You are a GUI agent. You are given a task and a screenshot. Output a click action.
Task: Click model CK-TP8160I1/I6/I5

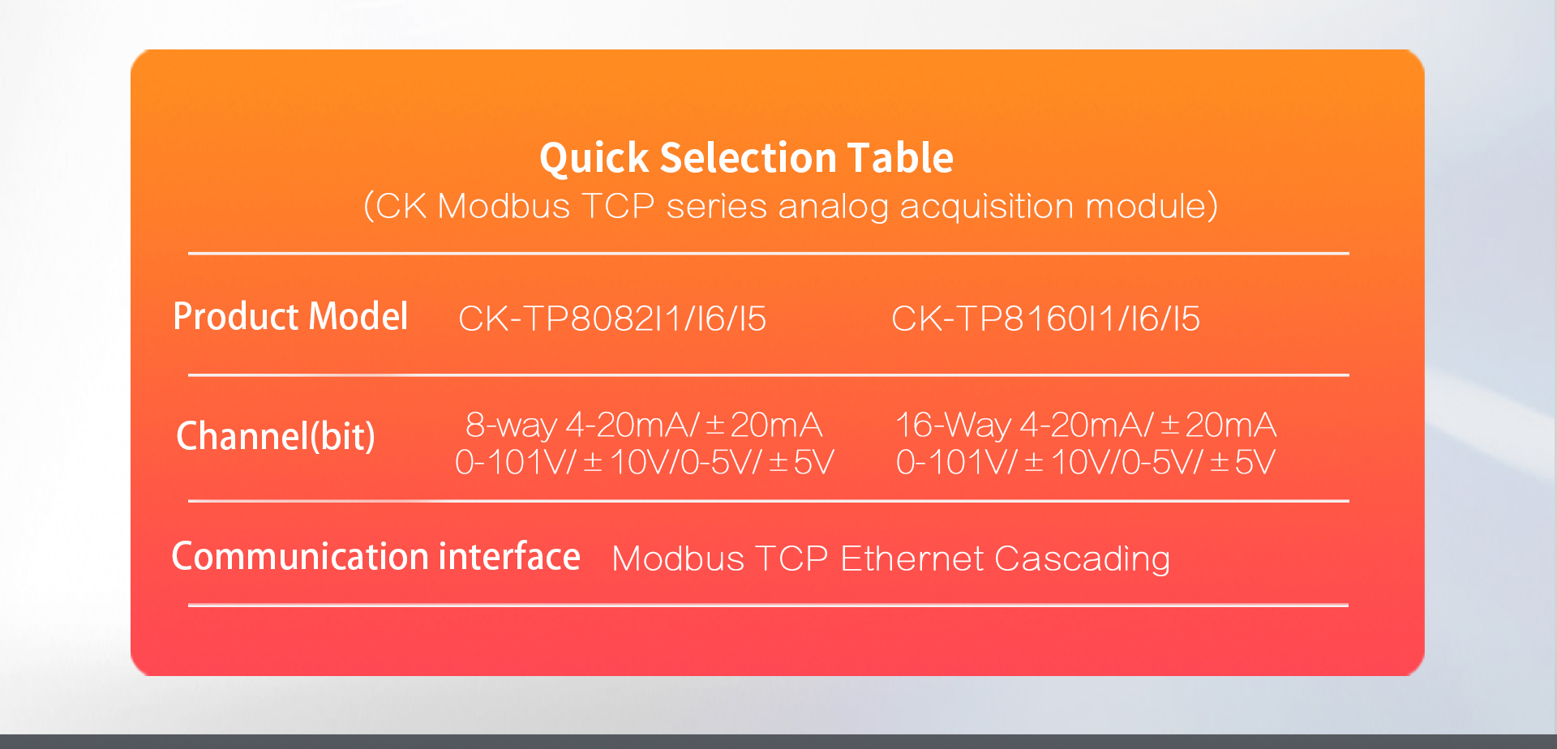pyautogui.click(x=1045, y=319)
